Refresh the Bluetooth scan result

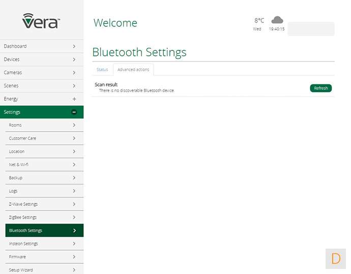tap(320, 88)
